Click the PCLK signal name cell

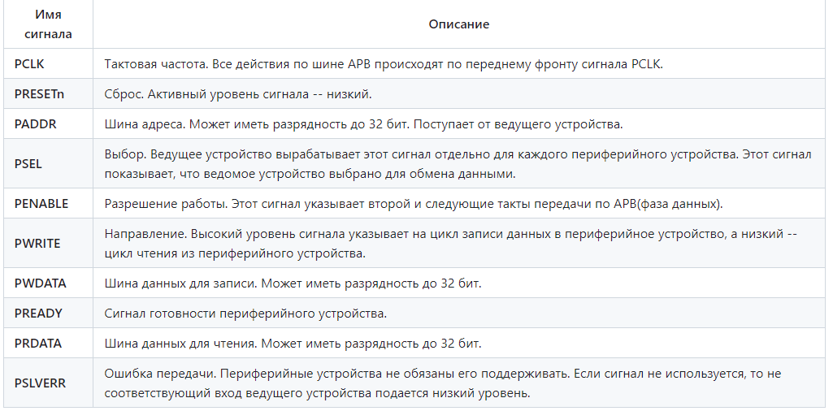29,64
